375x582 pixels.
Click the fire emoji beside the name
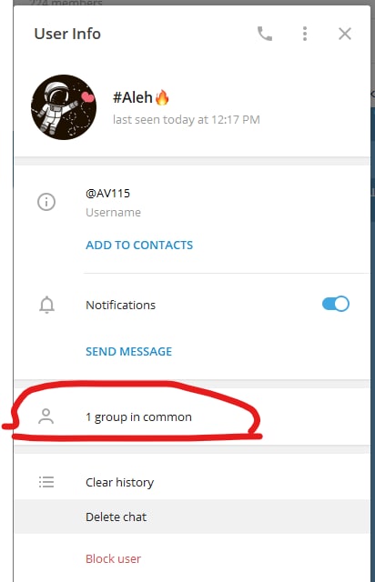(162, 97)
